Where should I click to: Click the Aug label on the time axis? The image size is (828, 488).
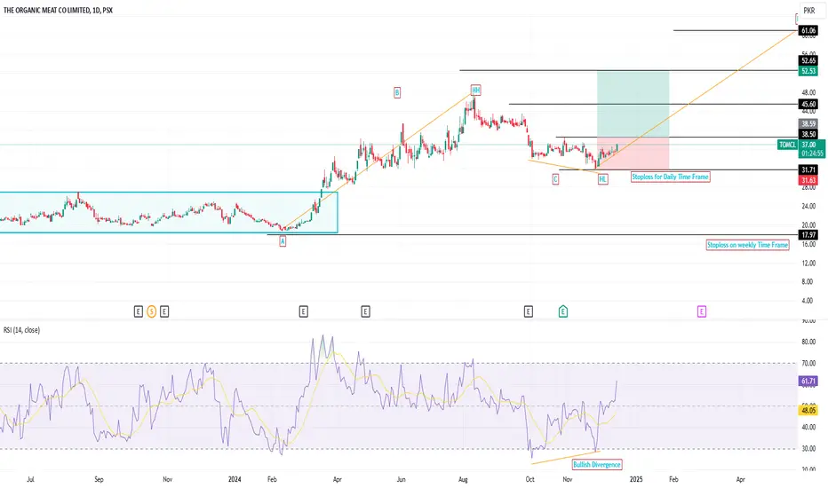463,479
